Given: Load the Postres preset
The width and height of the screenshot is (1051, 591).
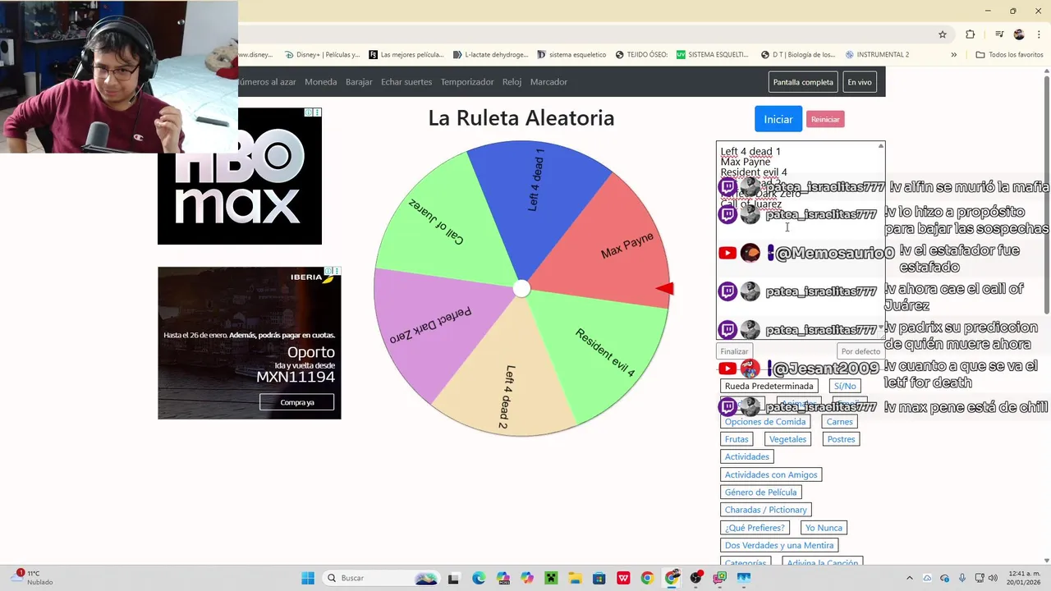Looking at the screenshot, I should (x=842, y=439).
